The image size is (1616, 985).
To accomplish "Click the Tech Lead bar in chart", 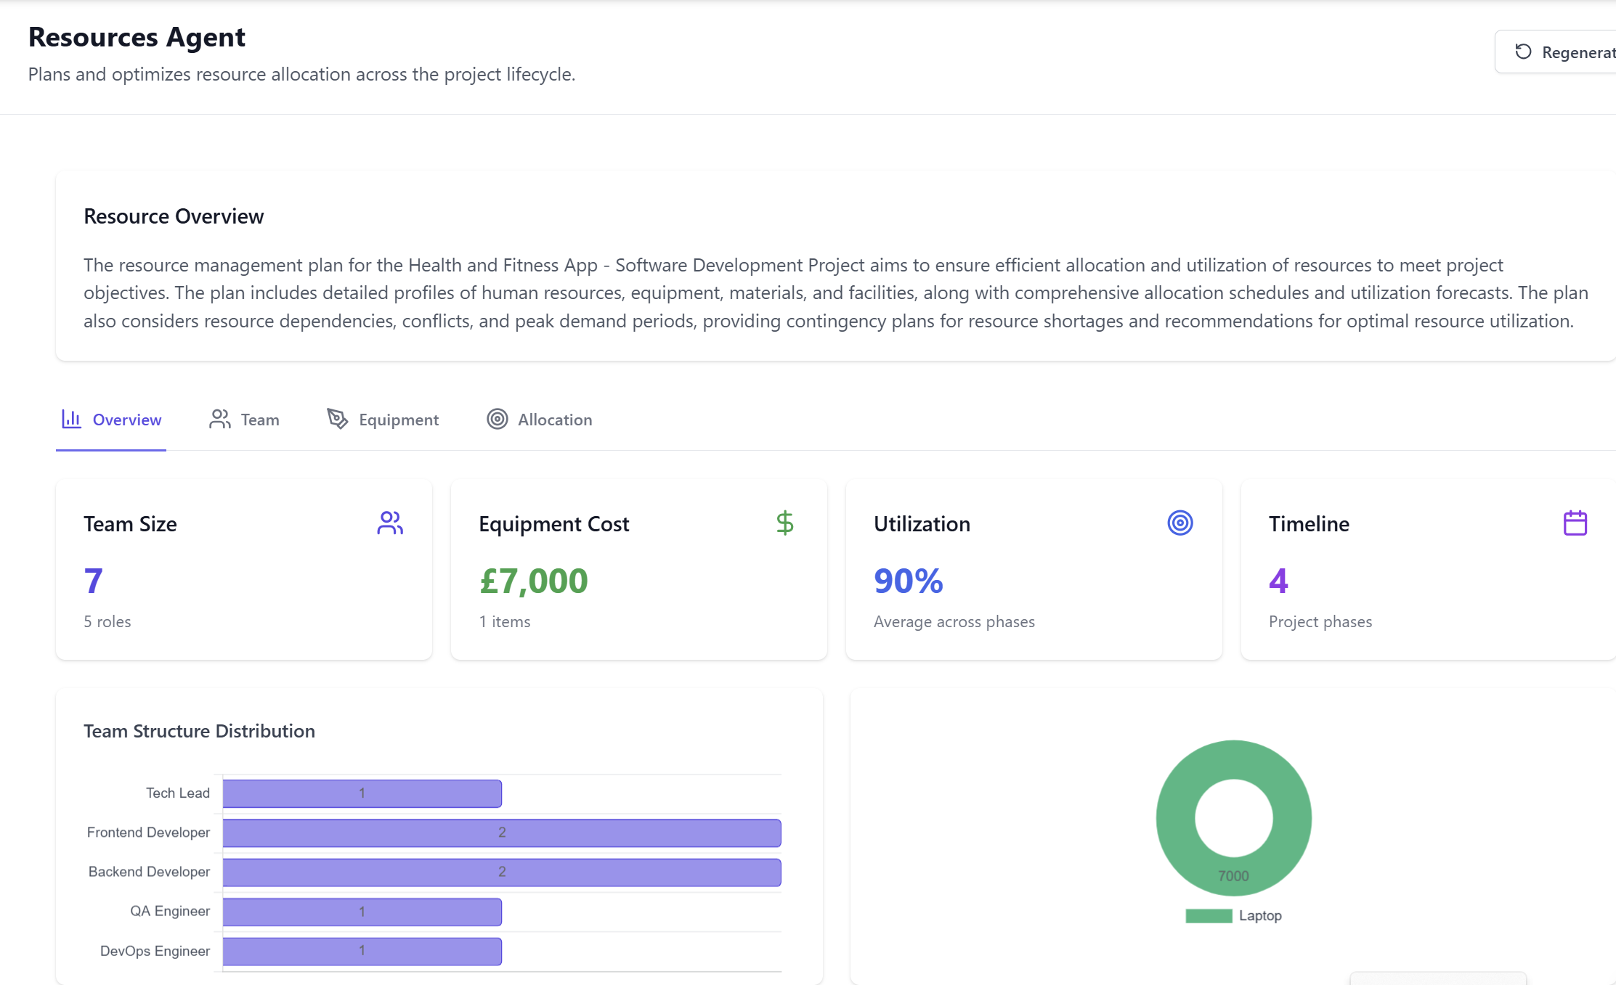I will tap(362, 793).
